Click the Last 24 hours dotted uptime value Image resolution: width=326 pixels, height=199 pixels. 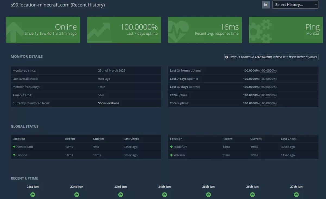[x=268, y=70]
